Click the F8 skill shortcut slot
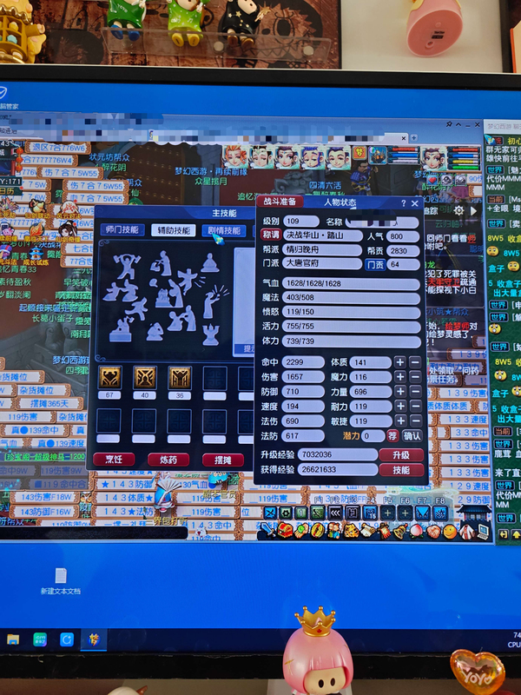Image resolution: width=521 pixels, height=695 pixels. 439,513
